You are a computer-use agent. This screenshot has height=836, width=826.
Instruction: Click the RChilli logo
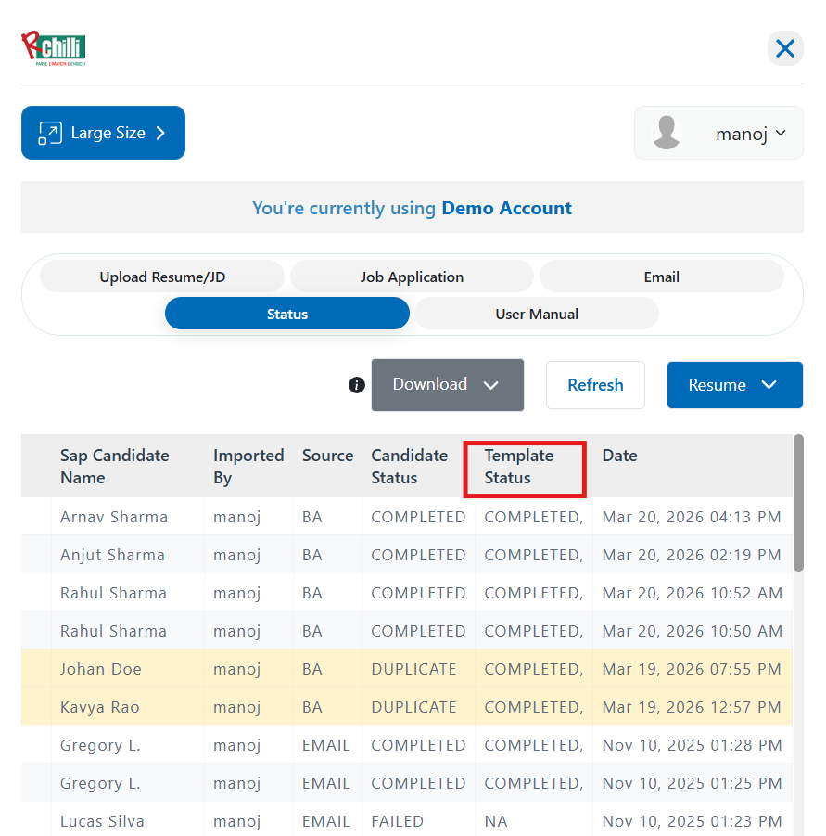click(x=54, y=49)
